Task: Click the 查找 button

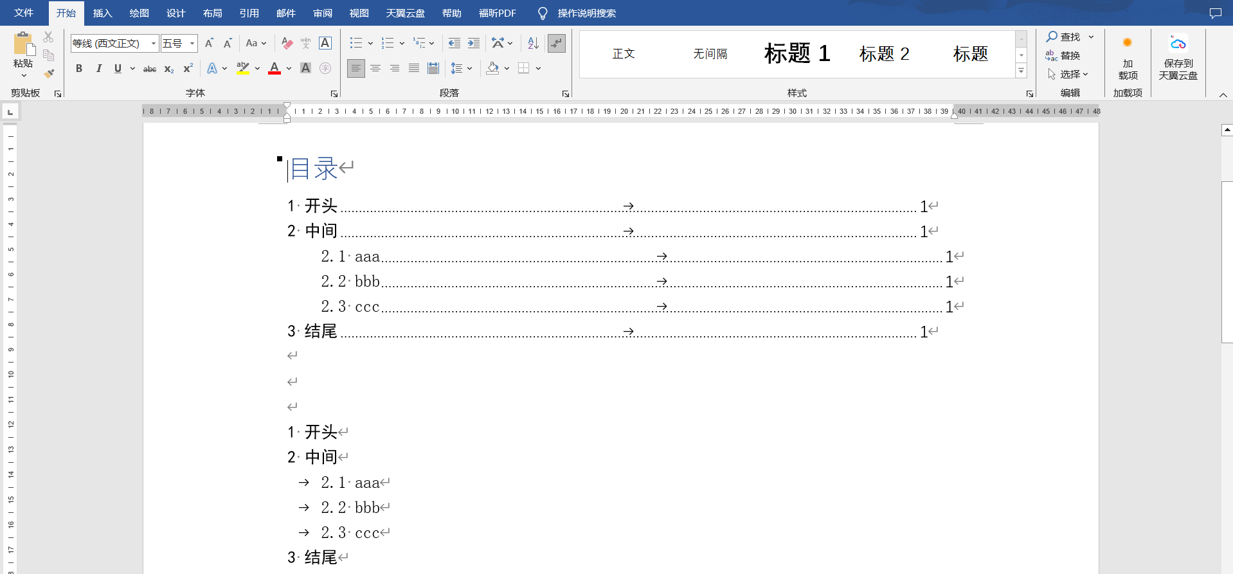Action: pyautogui.click(x=1064, y=37)
